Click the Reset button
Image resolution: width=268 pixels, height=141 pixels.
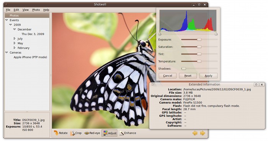click(x=188, y=76)
